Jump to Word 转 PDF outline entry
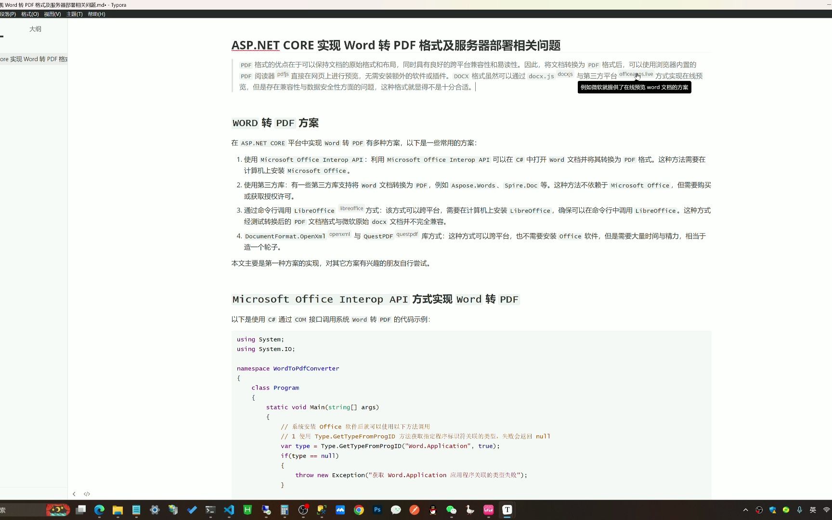Viewport: 832px width, 520px height. point(34,59)
